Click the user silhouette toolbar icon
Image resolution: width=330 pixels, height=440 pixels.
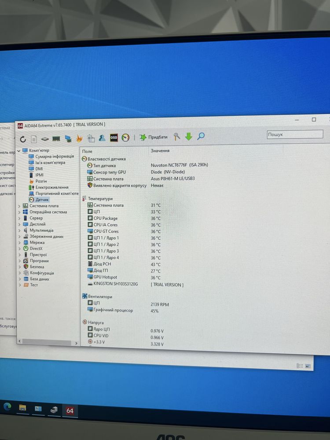[102, 138]
